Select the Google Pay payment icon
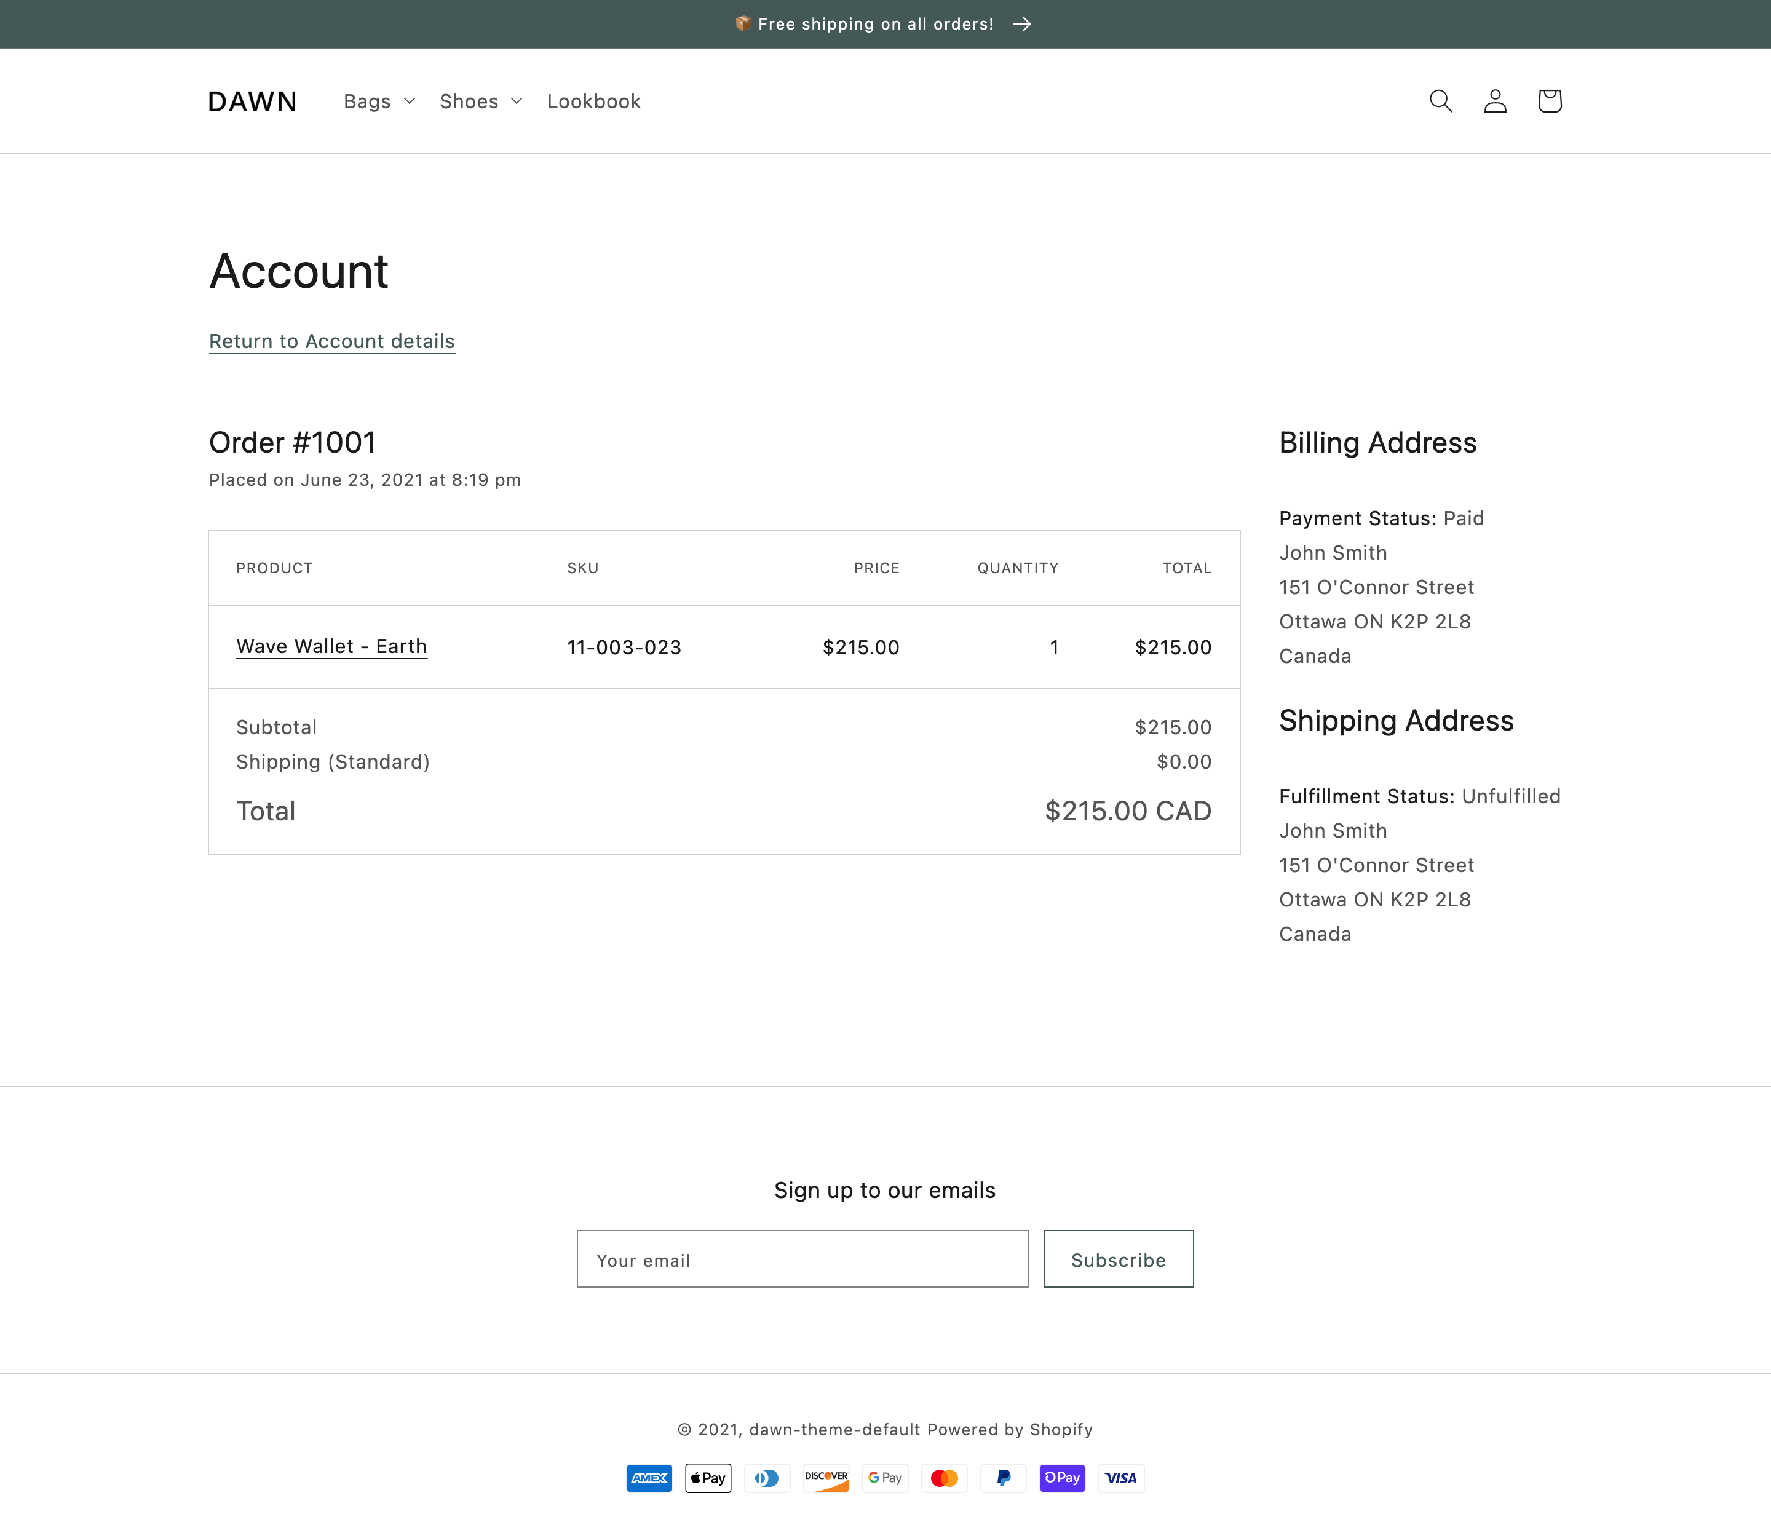 [x=885, y=1477]
